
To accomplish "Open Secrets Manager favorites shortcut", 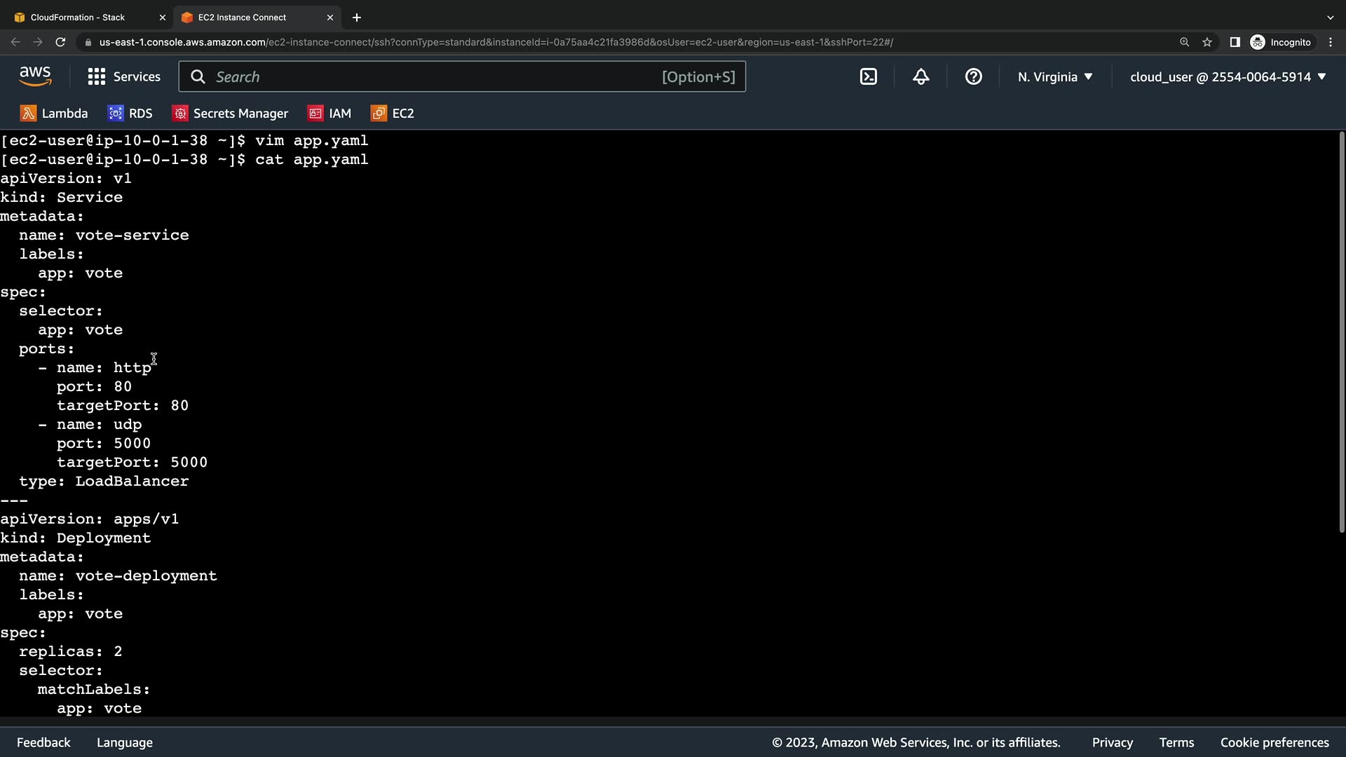I will tap(231, 114).
